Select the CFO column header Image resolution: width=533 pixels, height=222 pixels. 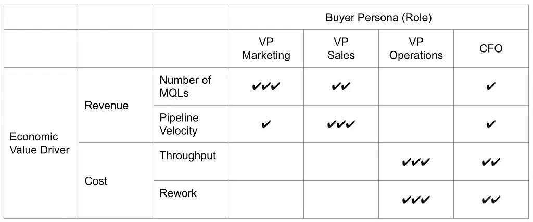[491, 48]
